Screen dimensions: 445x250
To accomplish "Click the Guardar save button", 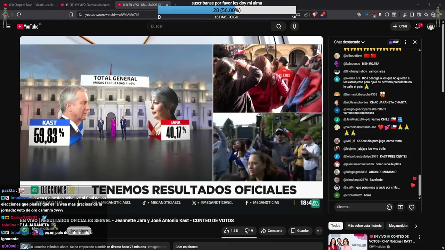I will click(x=300, y=231).
